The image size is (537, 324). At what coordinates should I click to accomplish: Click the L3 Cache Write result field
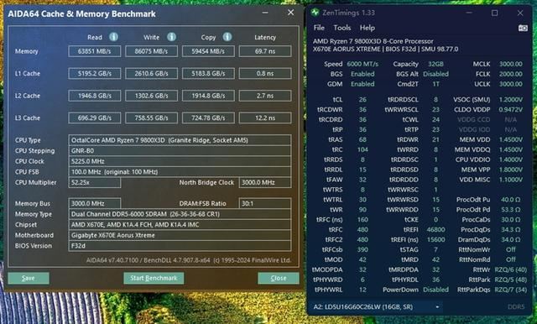click(151, 118)
